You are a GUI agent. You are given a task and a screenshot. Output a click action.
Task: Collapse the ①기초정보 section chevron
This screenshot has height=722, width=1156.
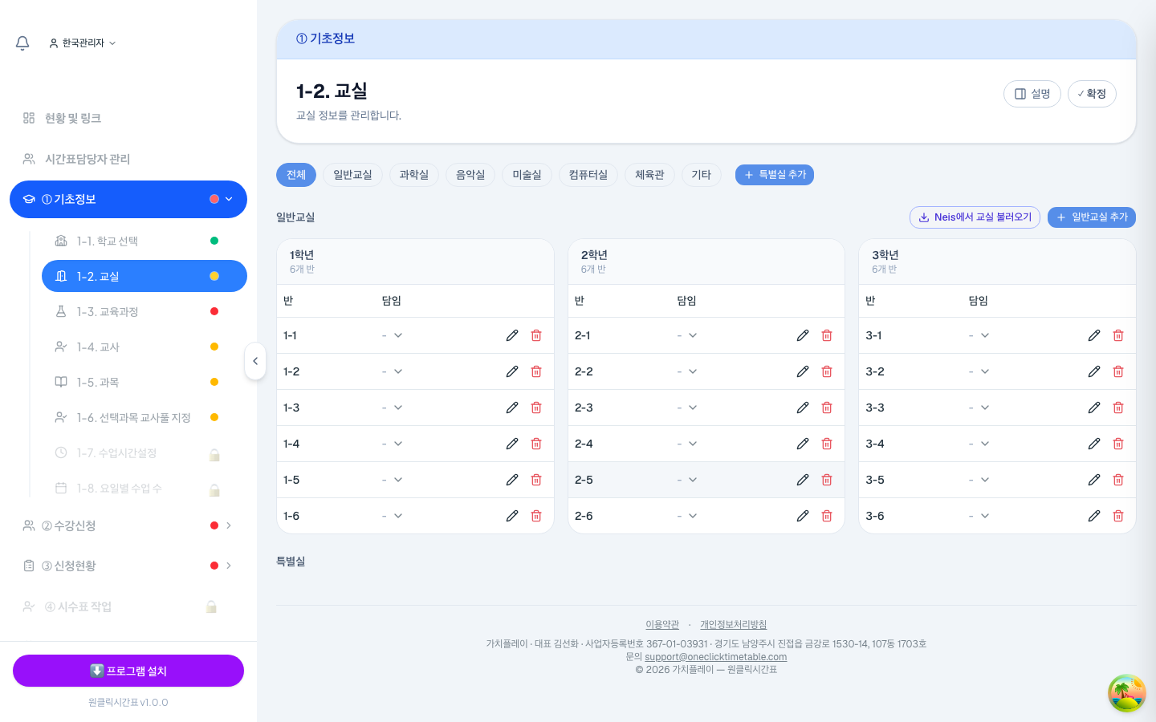click(x=229, y=199)
